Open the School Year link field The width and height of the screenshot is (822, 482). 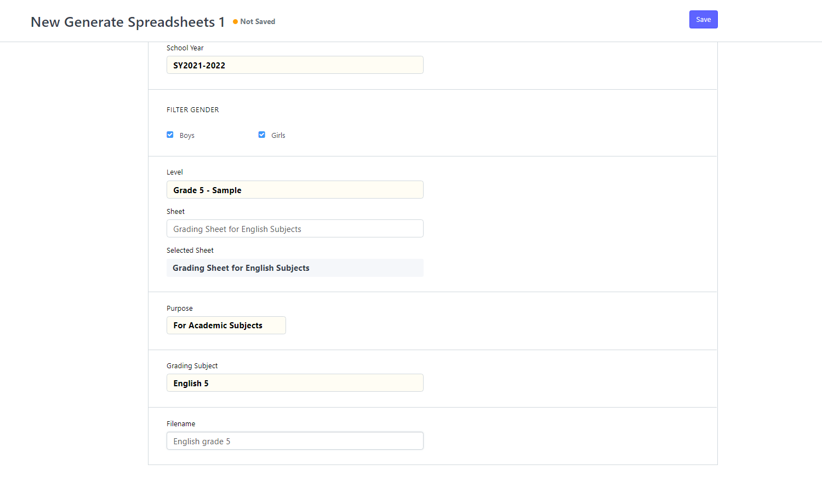[x=295, y=65]
